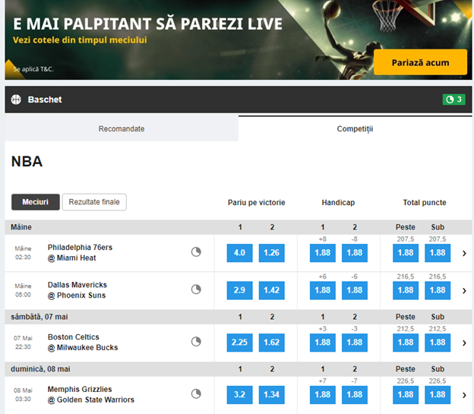Pick -3 handicap odds for Milwaukee Bucks
This screenshot has height=414, width=474.
coord(355,343)
